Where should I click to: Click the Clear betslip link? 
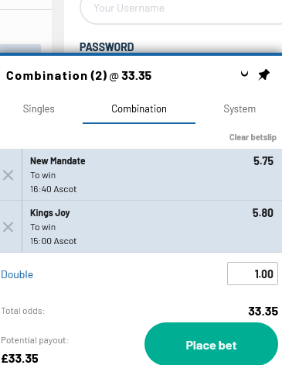click(x=253, y=137)
